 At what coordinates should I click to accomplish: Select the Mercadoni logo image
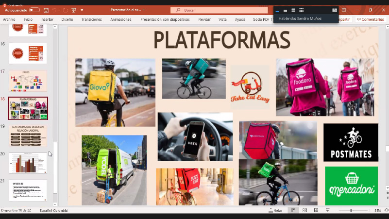point(351,186)
